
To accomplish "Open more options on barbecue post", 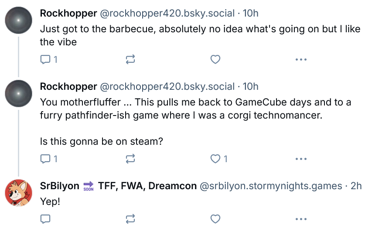I will [301, 60].
